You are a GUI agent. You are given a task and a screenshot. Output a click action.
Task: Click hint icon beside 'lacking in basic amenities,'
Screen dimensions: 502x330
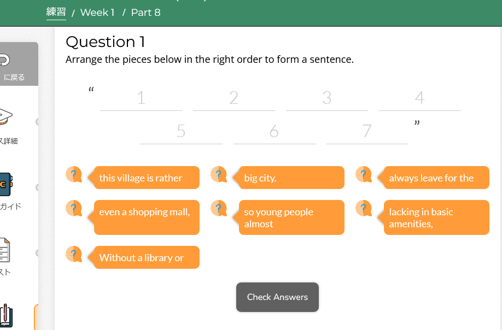pos(363,208)
